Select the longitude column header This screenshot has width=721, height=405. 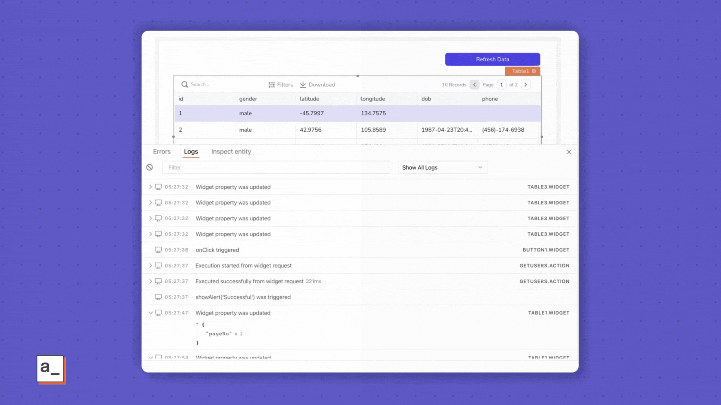[373, 99]
